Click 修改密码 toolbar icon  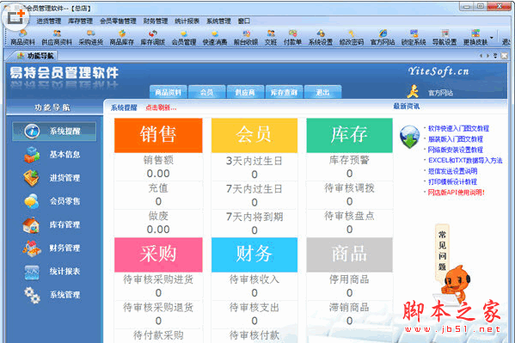coord(352,38)
